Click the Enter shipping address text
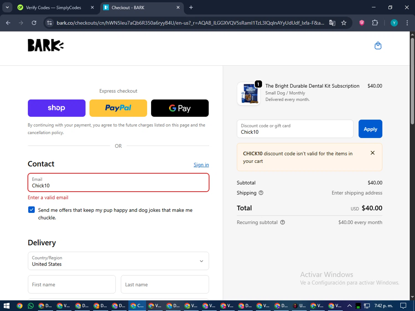This screenshot has height=311, width=415. pyautogui.click(x=357, y=193)
